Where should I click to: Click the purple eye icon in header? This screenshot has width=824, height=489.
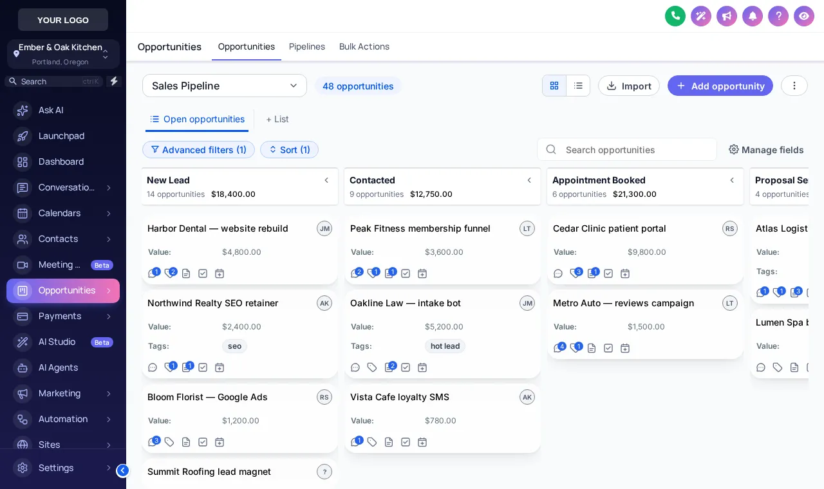(804, 16)
